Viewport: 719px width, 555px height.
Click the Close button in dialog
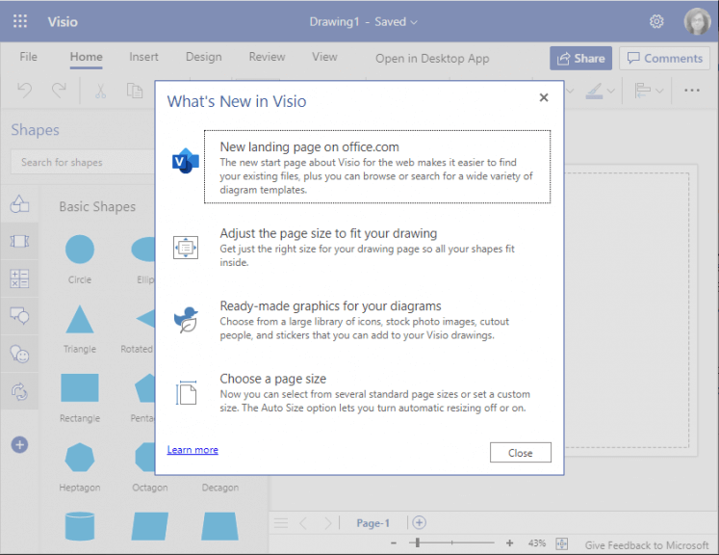click(521, 453)
